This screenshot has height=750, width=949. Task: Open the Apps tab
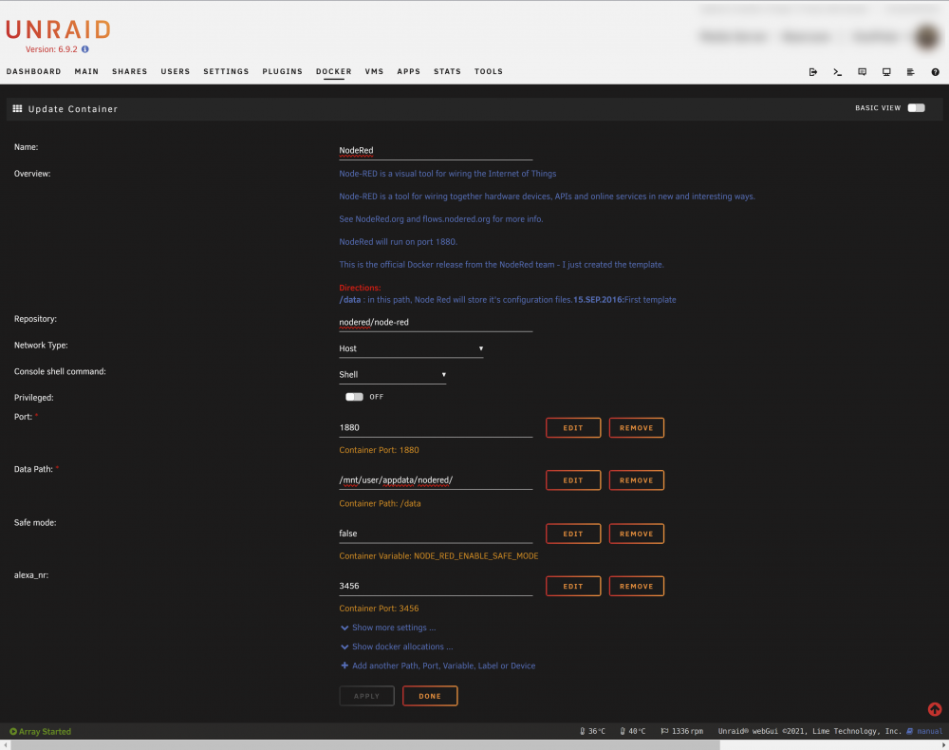[x=408, y=71]
